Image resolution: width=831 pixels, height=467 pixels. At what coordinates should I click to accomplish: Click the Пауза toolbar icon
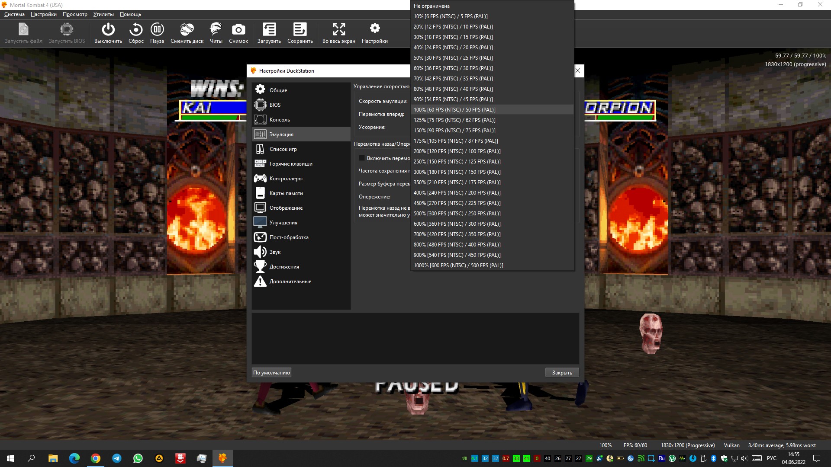[157, 33]
